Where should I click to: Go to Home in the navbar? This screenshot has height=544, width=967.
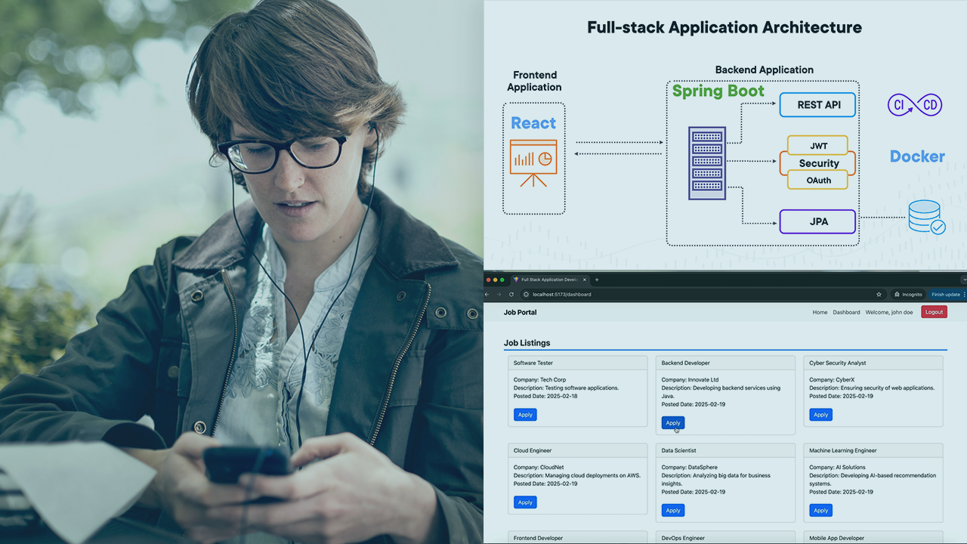coord(820,312)
